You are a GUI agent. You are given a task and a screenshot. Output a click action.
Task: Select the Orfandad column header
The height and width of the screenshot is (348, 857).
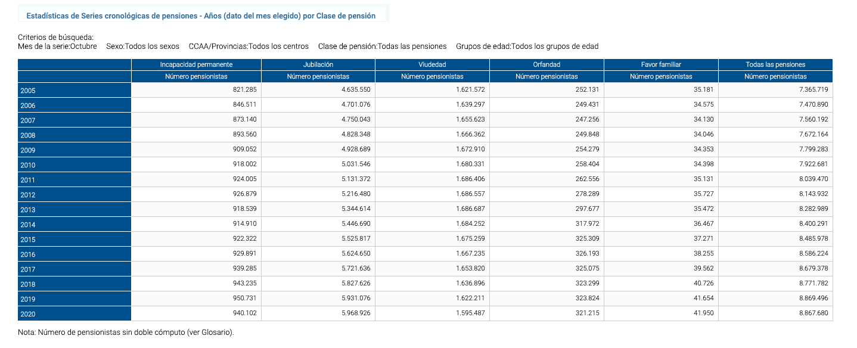coord(547,64)
